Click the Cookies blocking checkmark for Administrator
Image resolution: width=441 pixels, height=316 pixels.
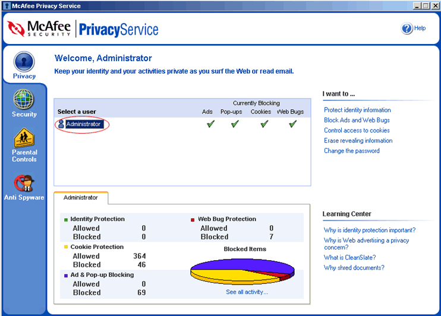click(x=264, y=124)
